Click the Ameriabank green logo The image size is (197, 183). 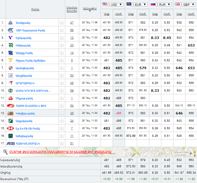[x=11, y=136]
